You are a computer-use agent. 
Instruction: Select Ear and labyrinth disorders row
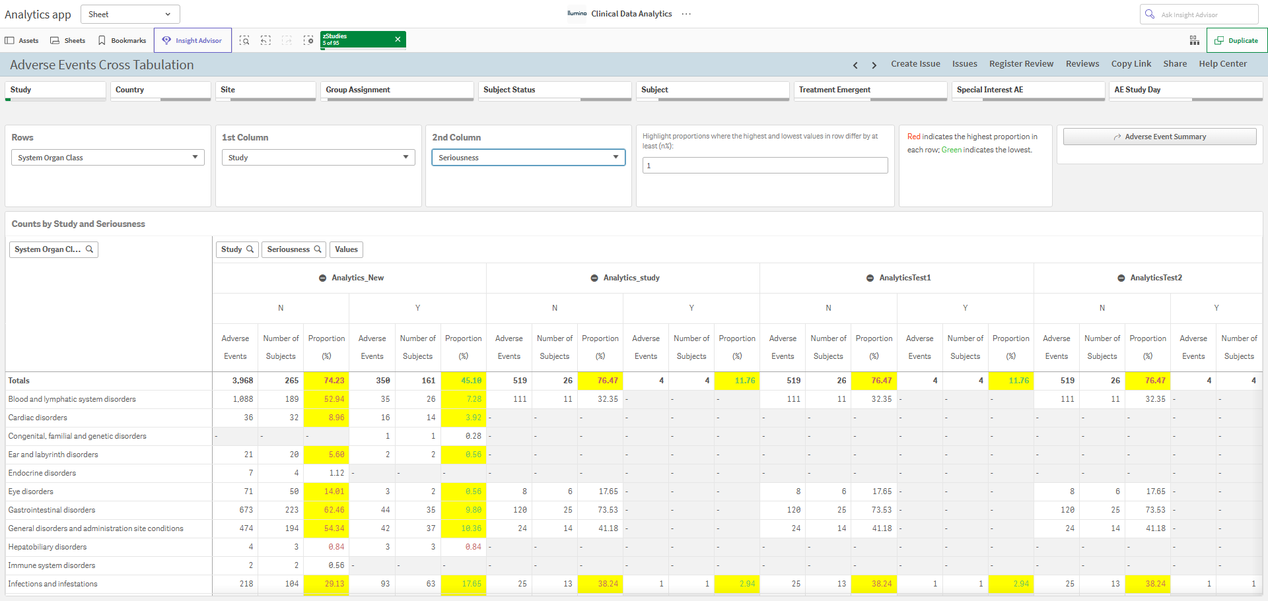[x=53, y=455]
